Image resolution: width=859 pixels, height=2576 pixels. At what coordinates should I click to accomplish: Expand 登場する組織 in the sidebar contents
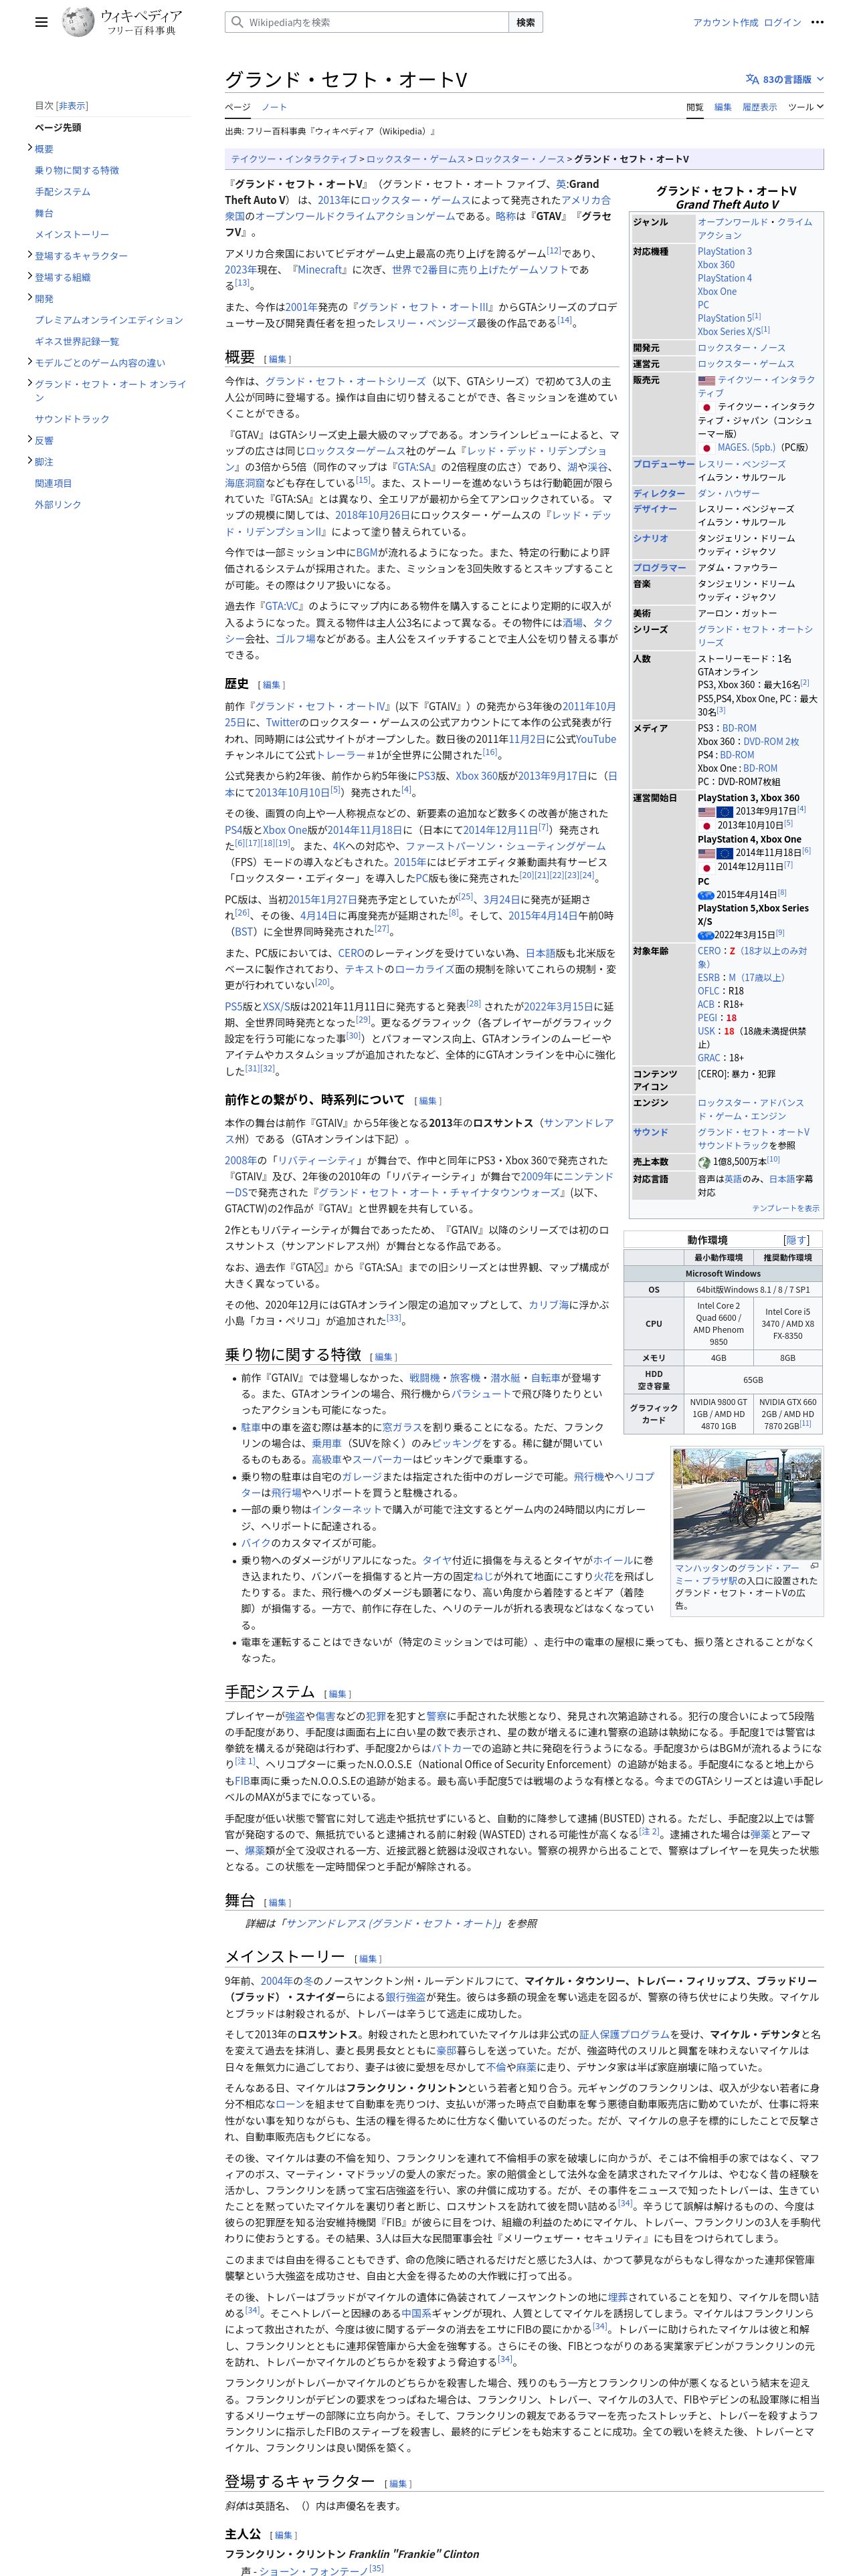tap(30, 277)
